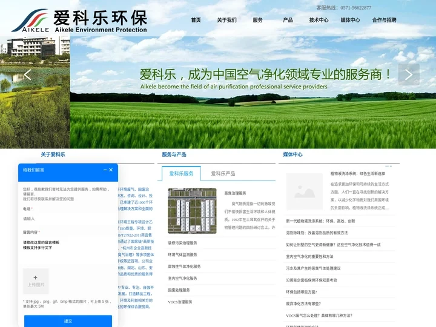Open 技术中心 menu item
Screen dimensions: 436x327
(x=319, y=20)
